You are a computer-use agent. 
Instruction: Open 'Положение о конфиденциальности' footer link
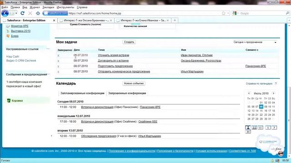[132, 151]
